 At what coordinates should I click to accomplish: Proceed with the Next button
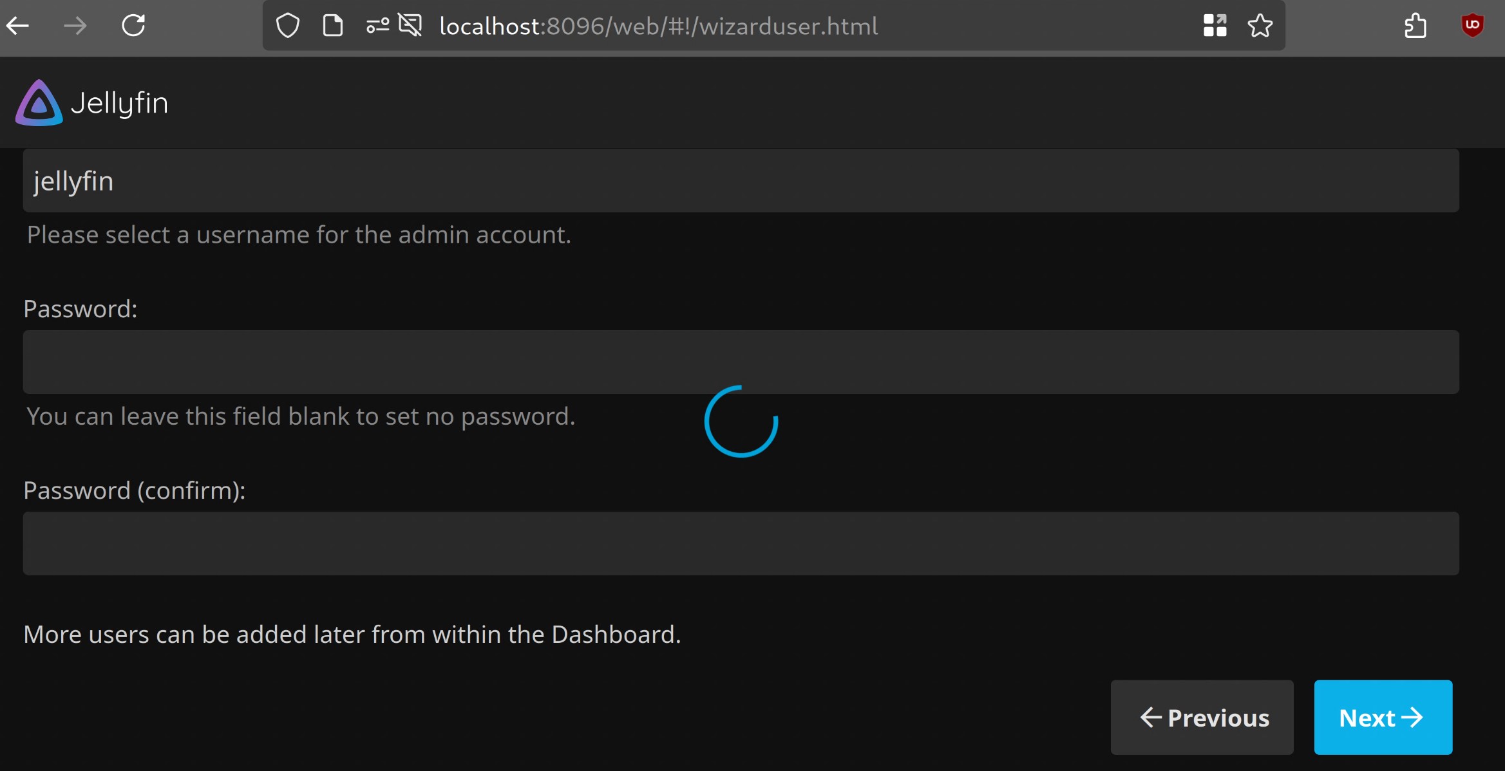coord(1383,717)
